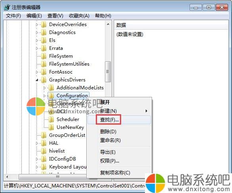Open the 编辑(E) menu
The height and width of the screenshot is (193, 232).
point(34,16)
